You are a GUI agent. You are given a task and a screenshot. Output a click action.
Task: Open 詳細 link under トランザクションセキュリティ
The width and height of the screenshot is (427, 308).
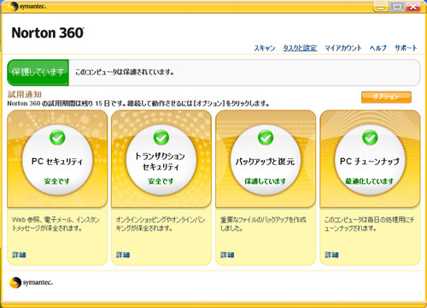(123, 255)
